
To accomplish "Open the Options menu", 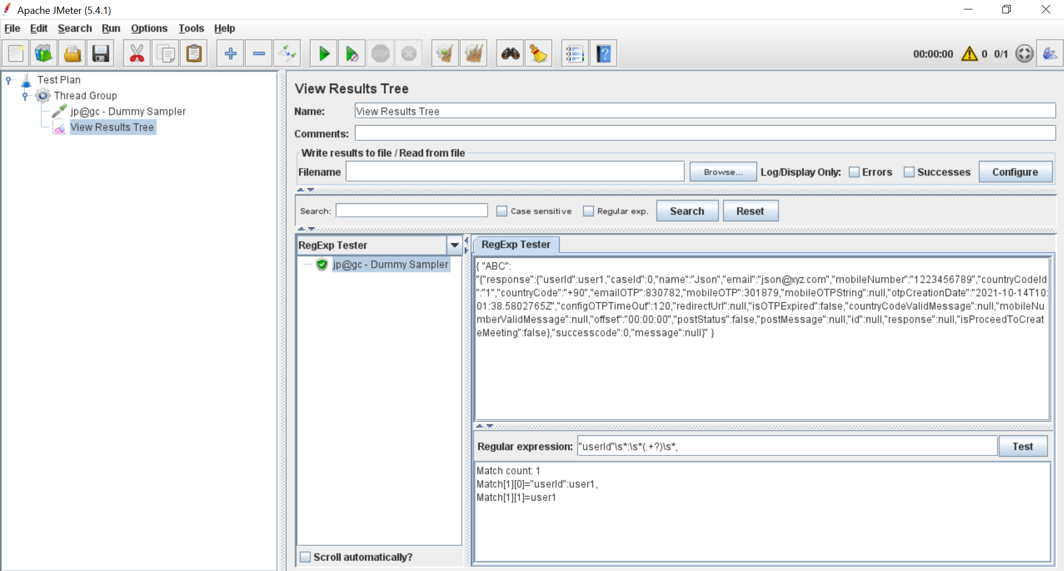I will click(x=149, y=28).
